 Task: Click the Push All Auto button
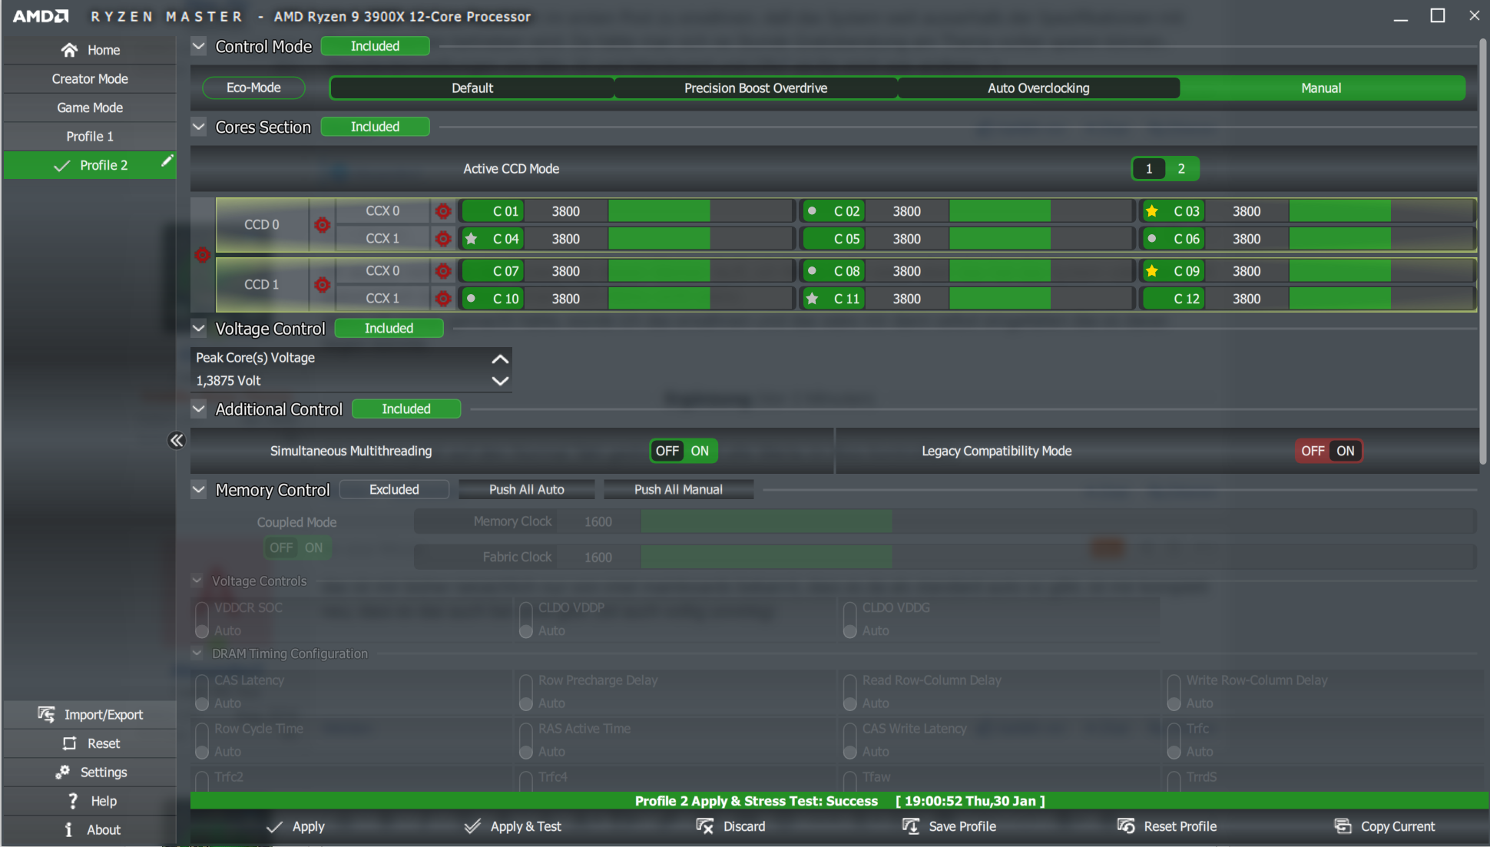click(x=526, y=490)
